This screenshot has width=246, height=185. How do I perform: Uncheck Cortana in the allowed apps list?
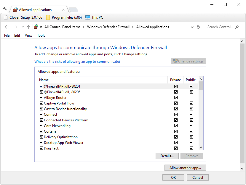point(41,131)
